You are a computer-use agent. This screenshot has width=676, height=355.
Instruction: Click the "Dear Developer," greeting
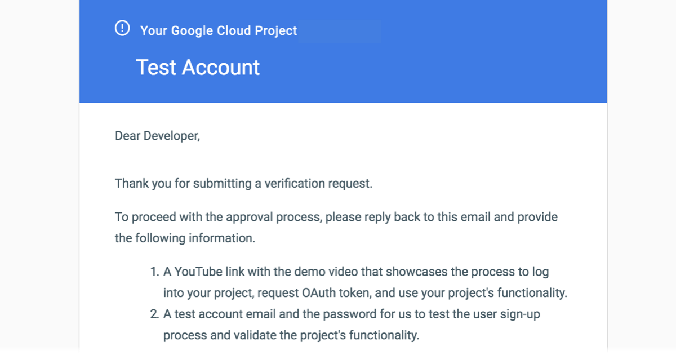pyautogui.click(x=158, y=136)
